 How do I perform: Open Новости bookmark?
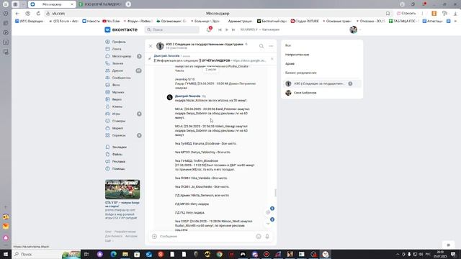91,21
